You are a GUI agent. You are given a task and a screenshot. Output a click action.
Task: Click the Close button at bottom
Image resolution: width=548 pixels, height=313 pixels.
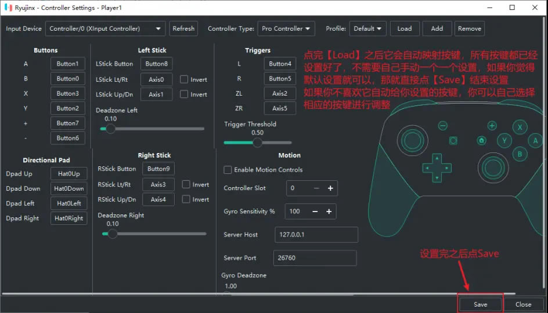(523, 304)
